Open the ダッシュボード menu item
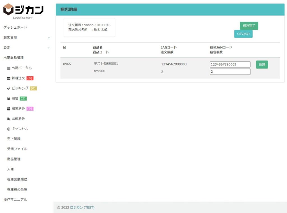 coord(15,27)
